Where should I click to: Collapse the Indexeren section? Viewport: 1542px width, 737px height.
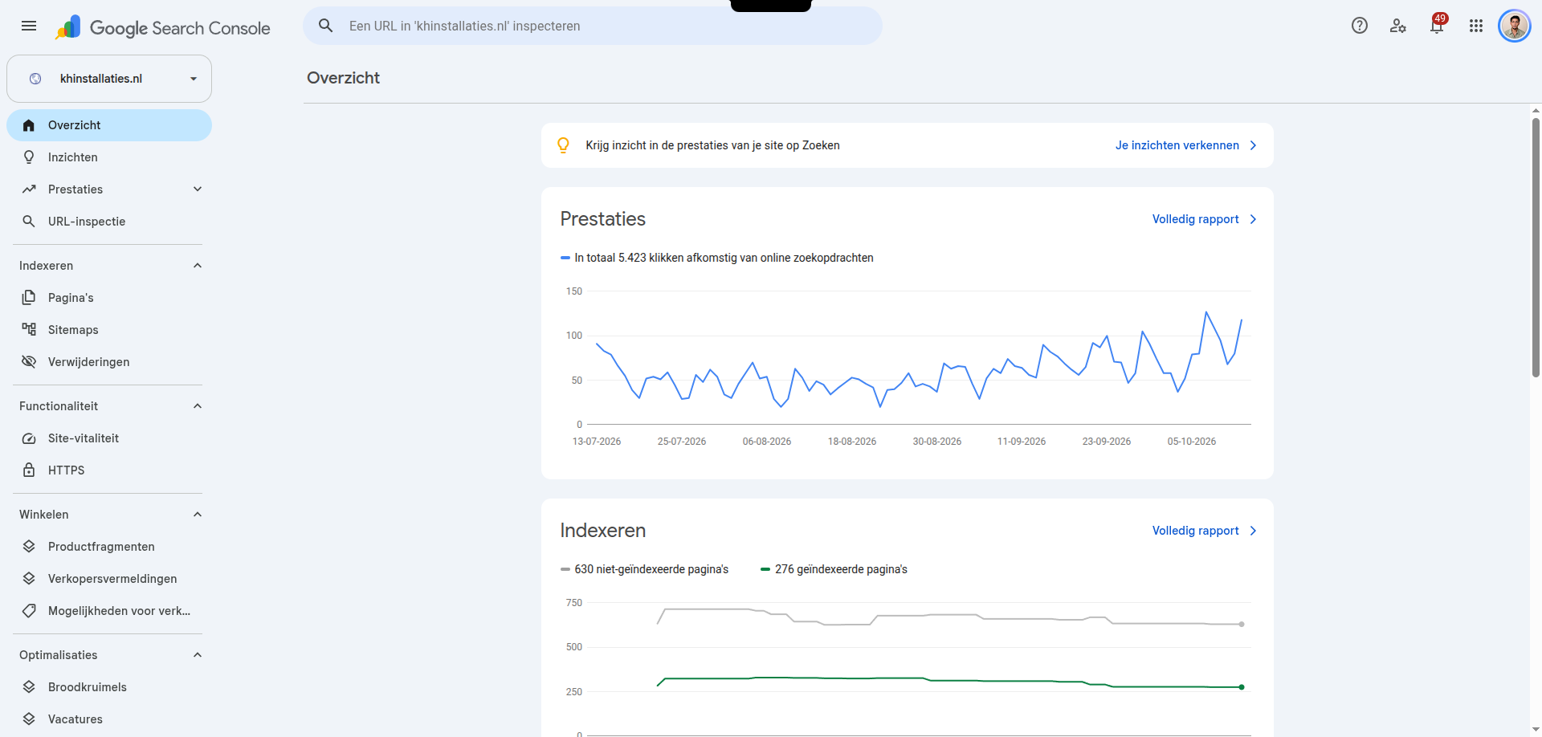tap(198, 266)
